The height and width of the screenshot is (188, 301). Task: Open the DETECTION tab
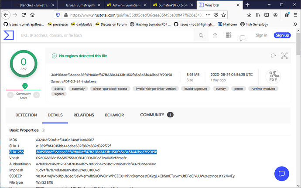coord(26,115)
